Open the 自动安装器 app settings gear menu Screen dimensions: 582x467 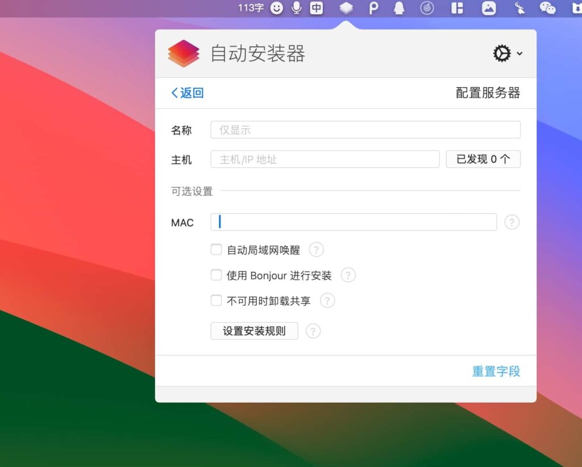(x=501, y=53)
